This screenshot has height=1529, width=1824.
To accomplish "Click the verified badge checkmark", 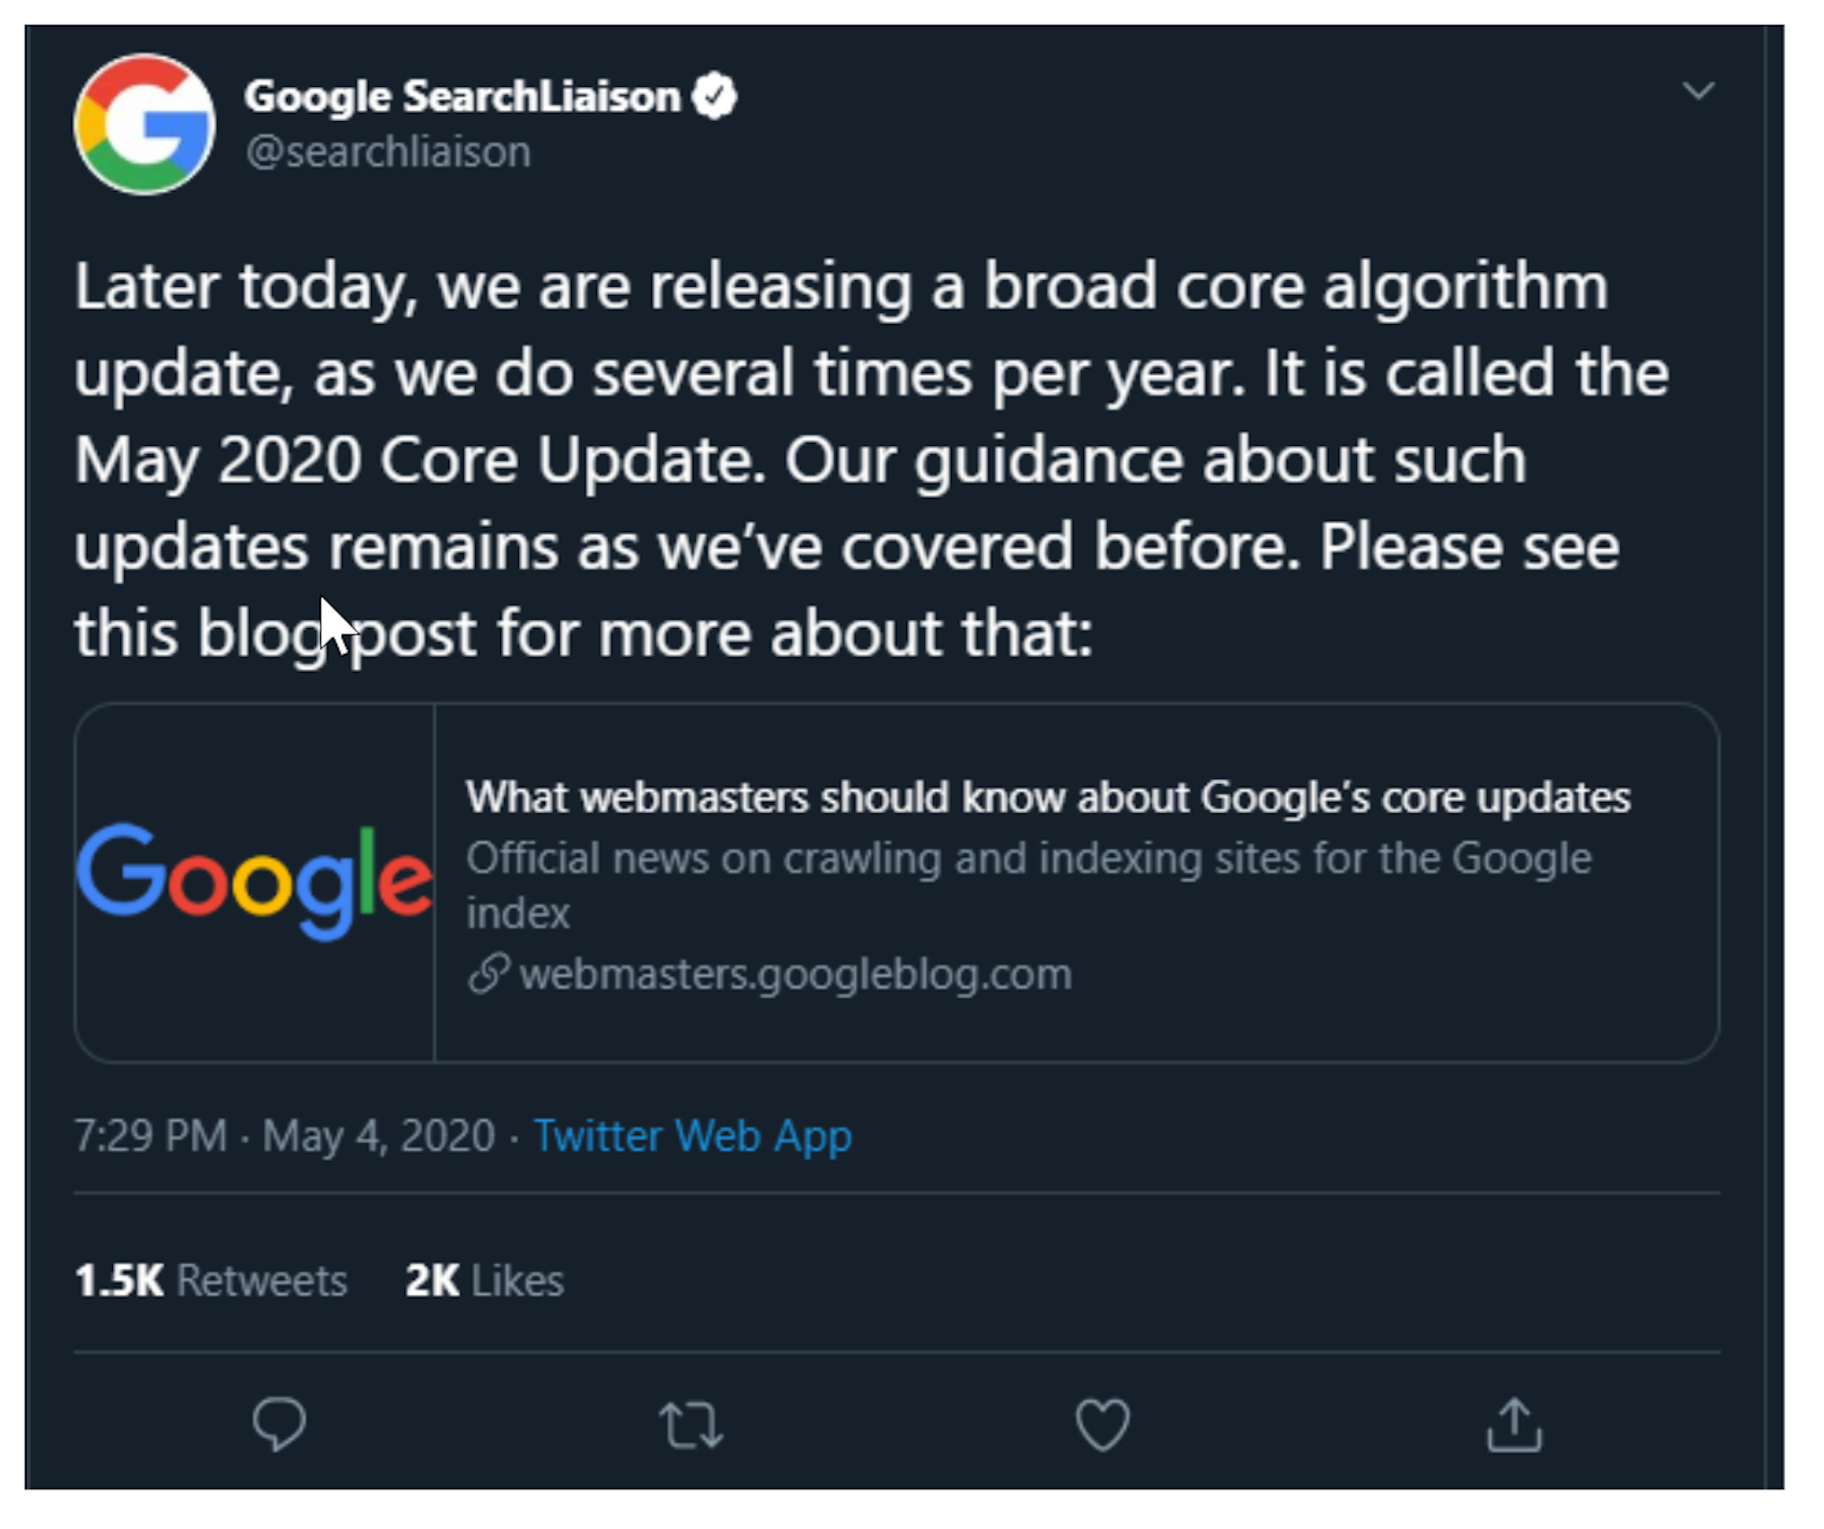I will [x=714, y=96].
